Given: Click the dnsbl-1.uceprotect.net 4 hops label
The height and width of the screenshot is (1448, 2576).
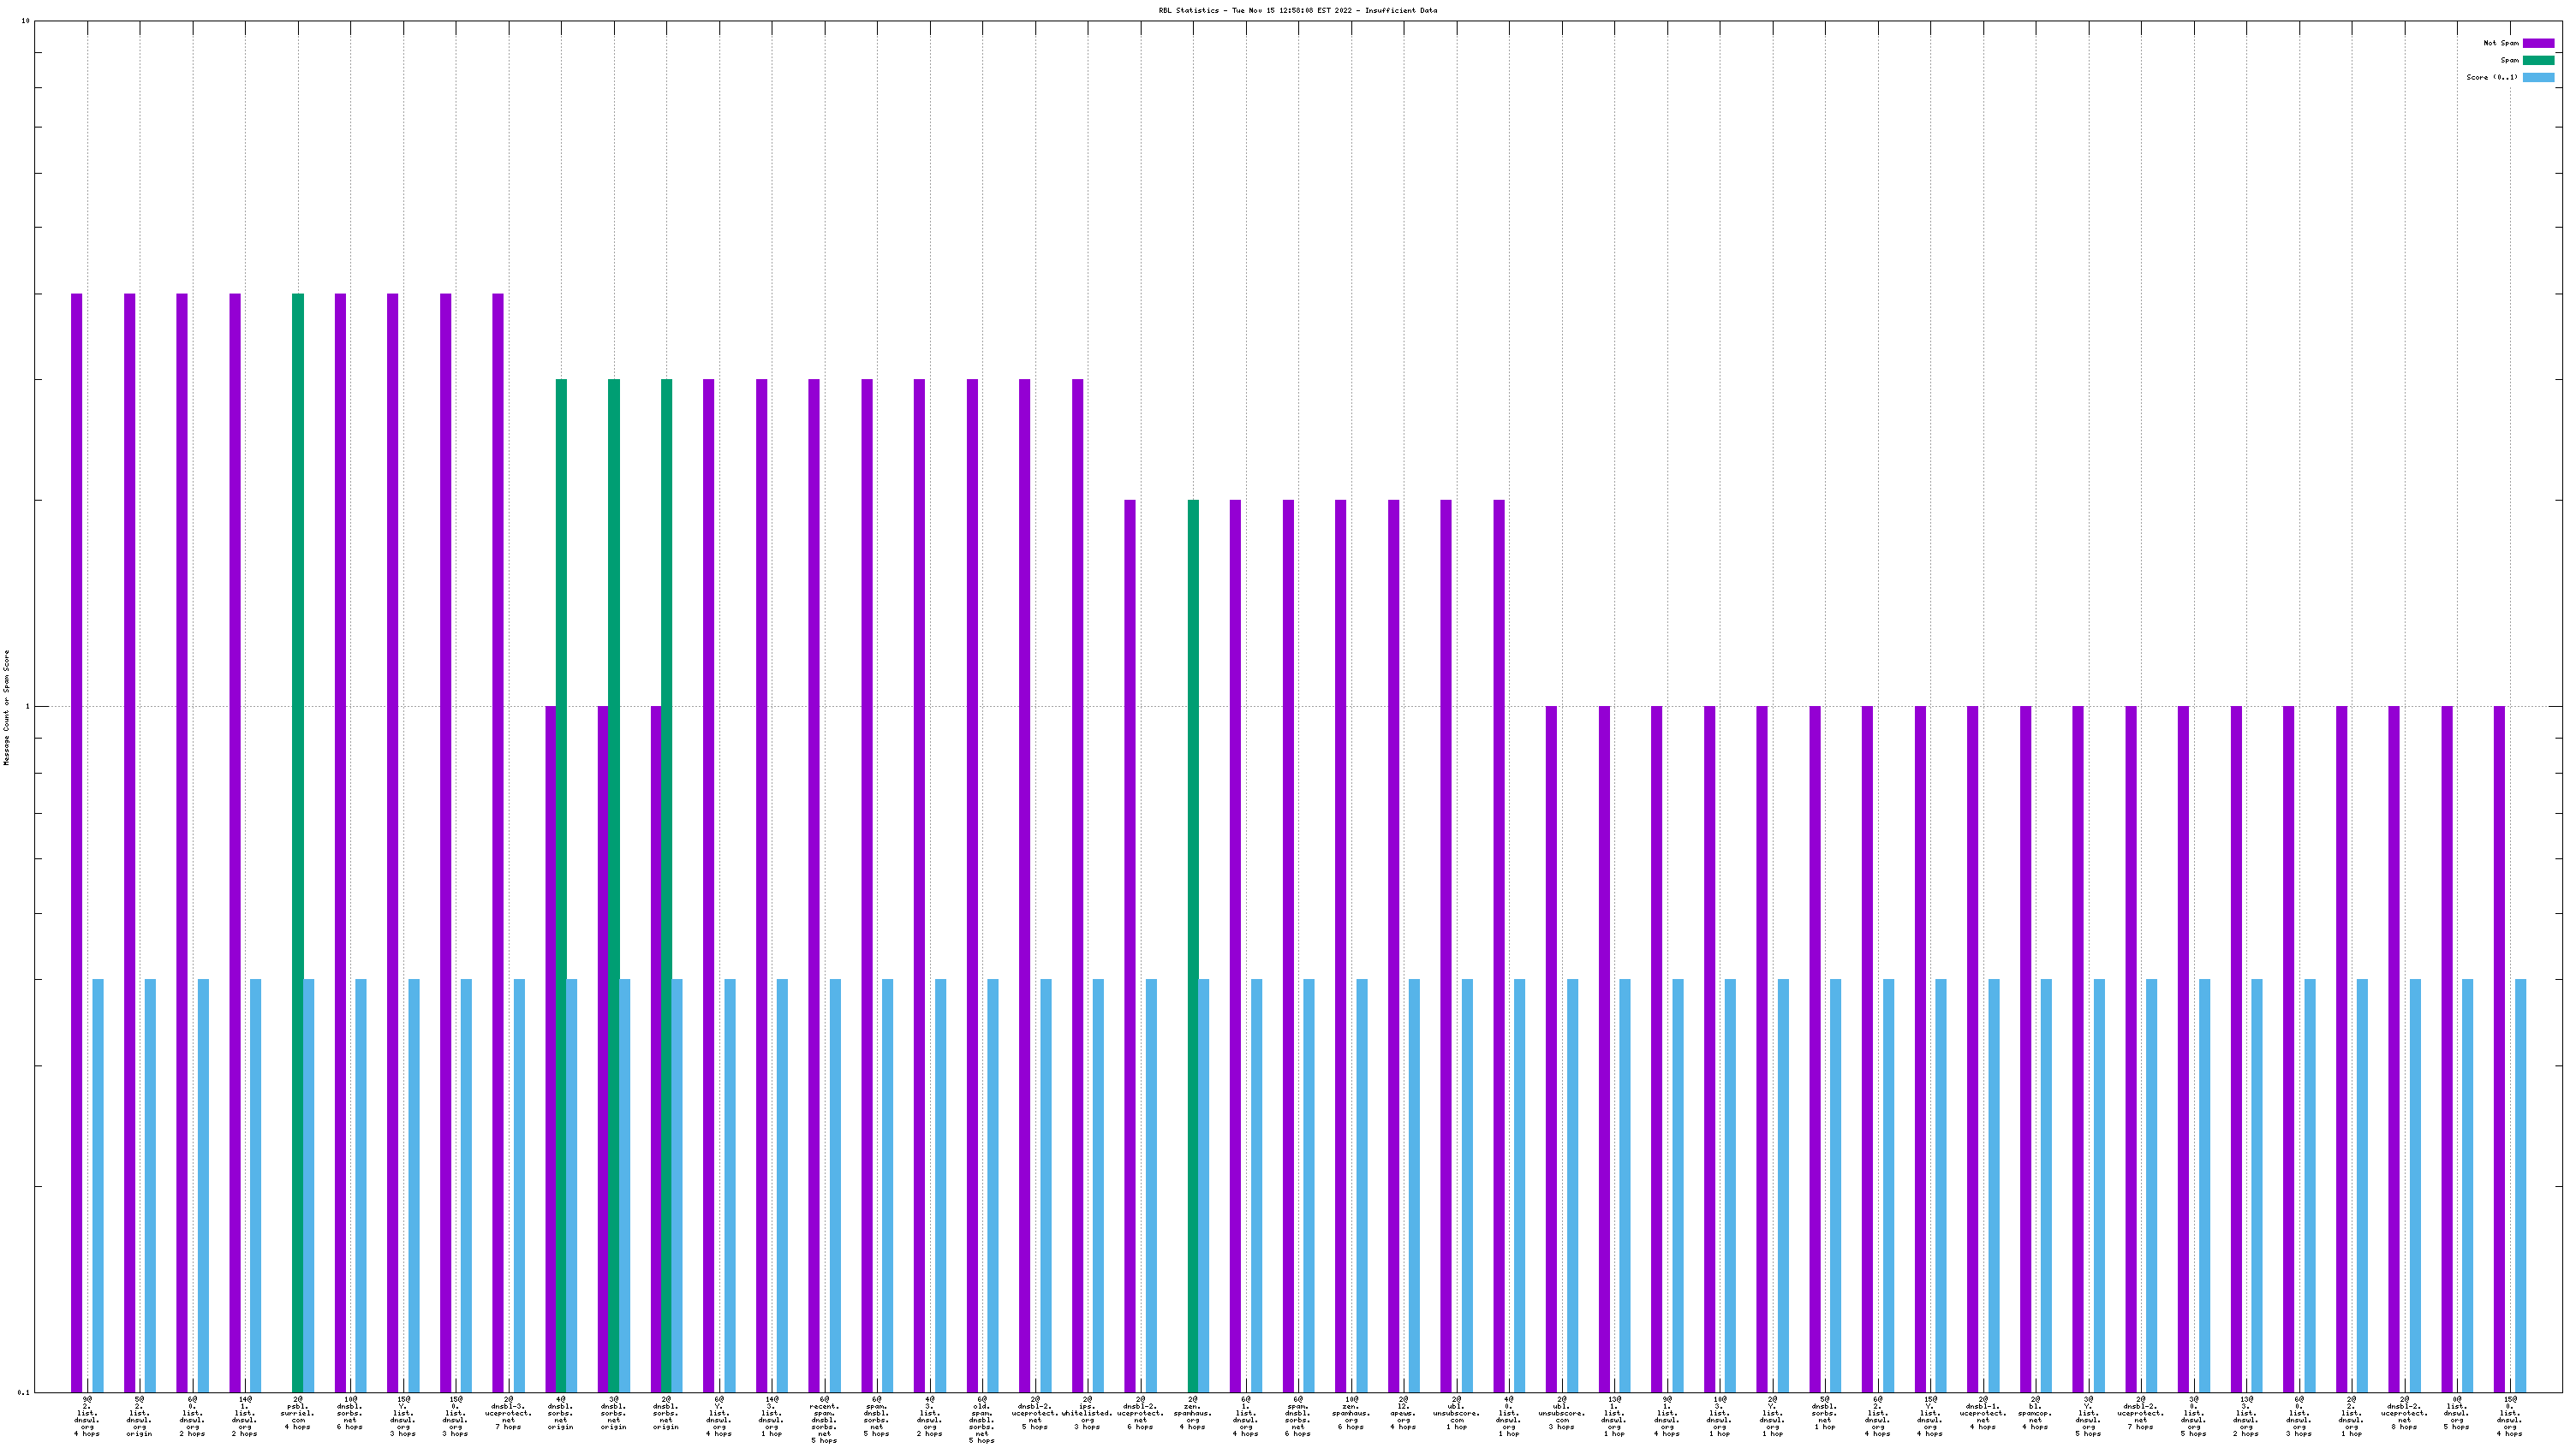Looking at the screenshot, I should click(1982, 1412).
